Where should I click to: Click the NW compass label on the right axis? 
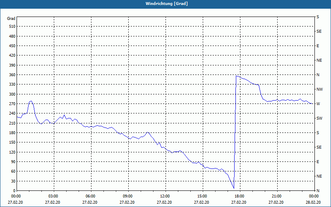pos(319,89)
